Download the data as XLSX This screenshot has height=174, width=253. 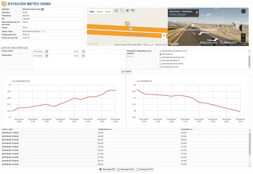[x=126, y=169]
